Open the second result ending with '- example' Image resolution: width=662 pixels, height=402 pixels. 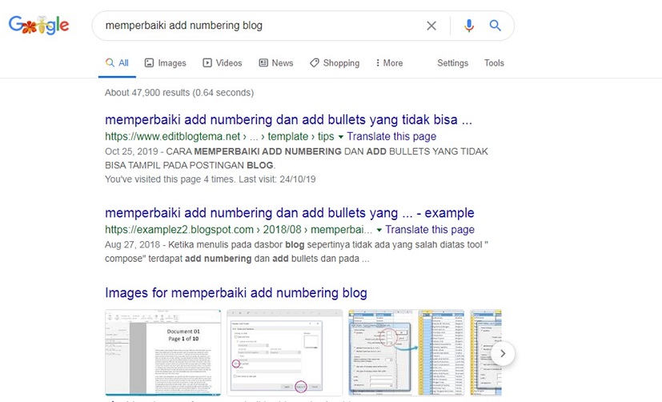click(290, 213)
